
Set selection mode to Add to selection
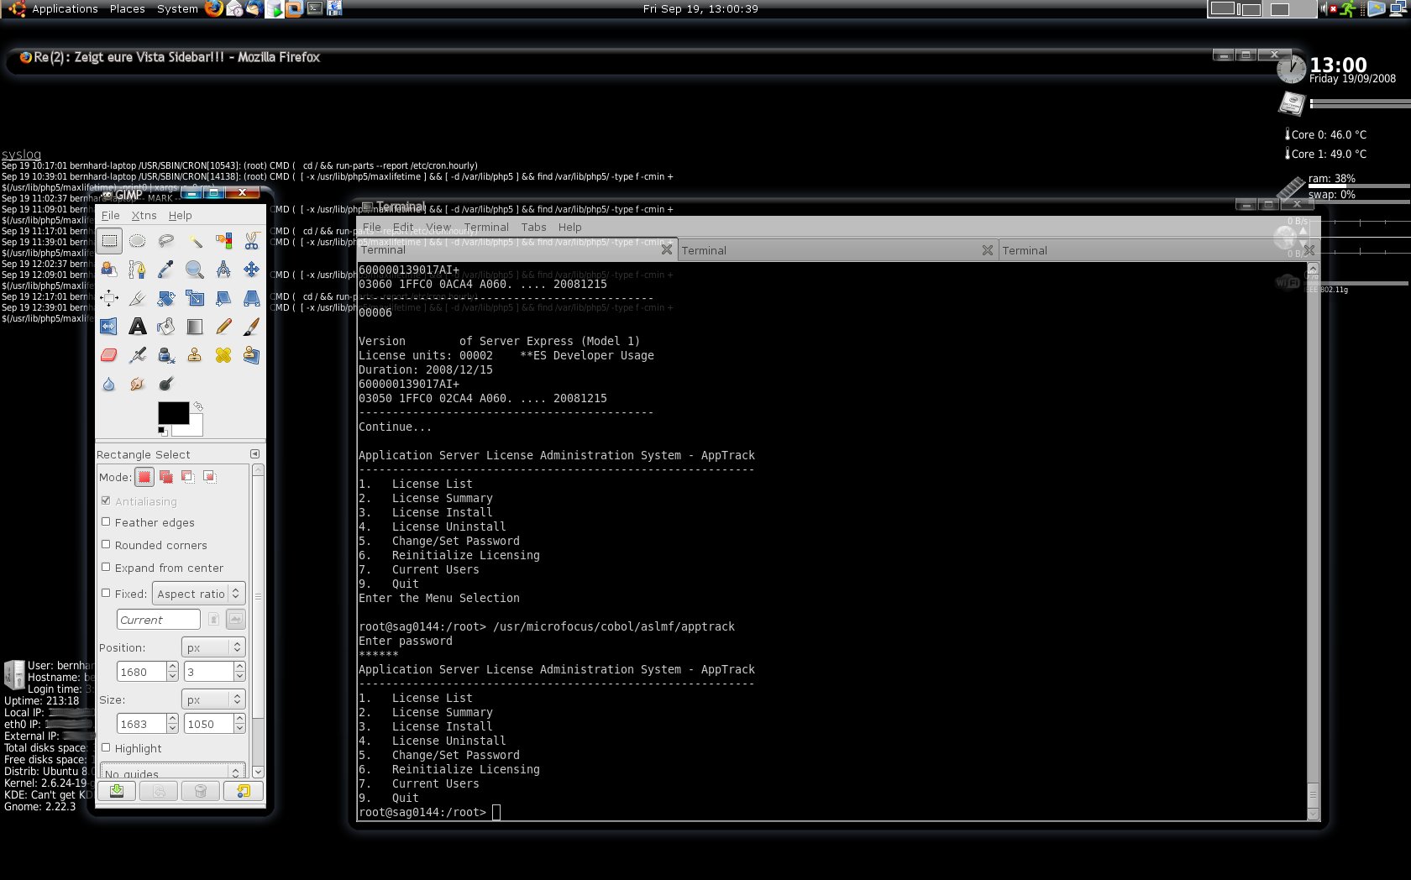click(166, 477)
